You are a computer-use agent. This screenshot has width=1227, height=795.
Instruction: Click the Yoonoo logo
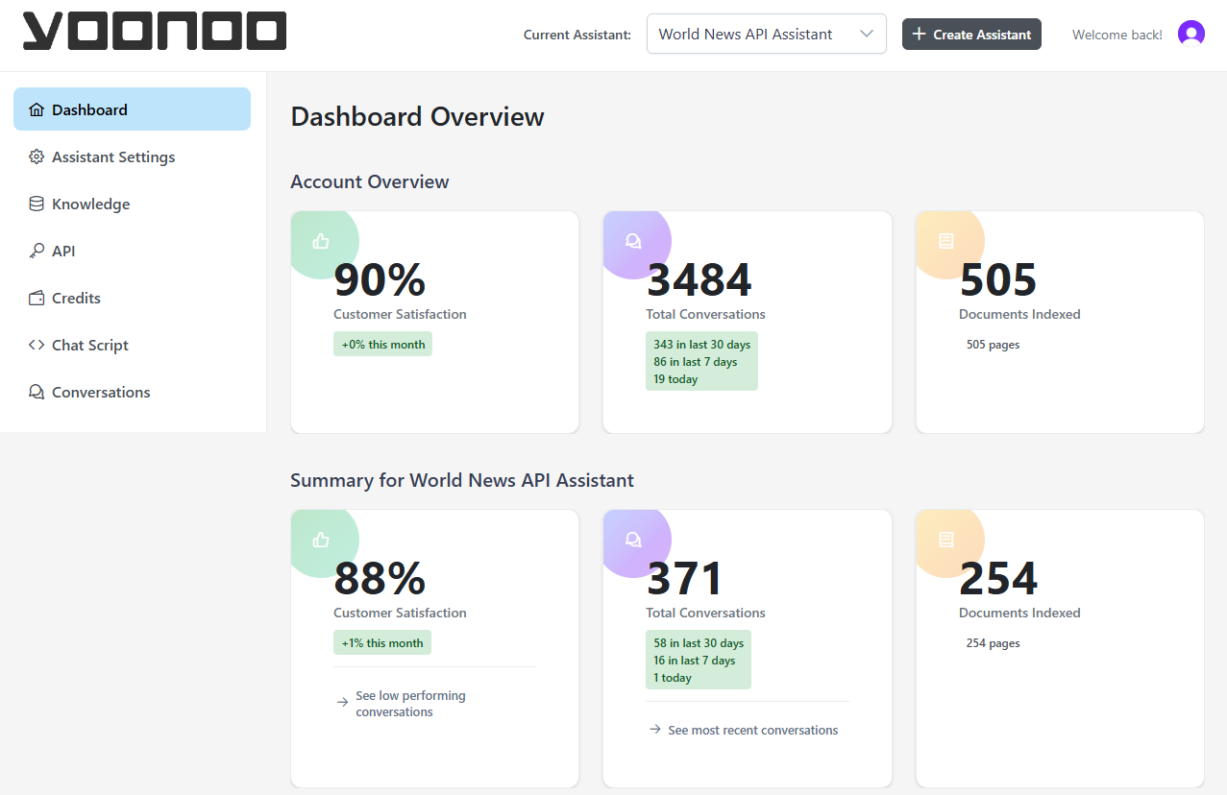tap(155, 31)
